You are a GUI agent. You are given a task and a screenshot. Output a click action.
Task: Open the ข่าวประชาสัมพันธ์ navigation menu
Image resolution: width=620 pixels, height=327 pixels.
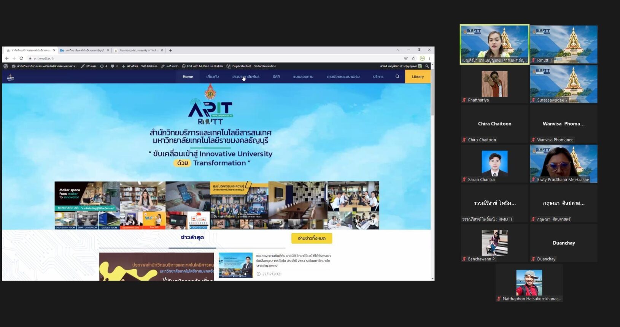point(246,76)
